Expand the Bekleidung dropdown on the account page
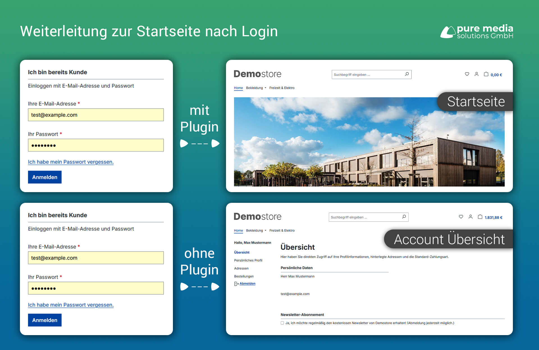The width and height of the screenshot is (539, 350). [256, 230]
